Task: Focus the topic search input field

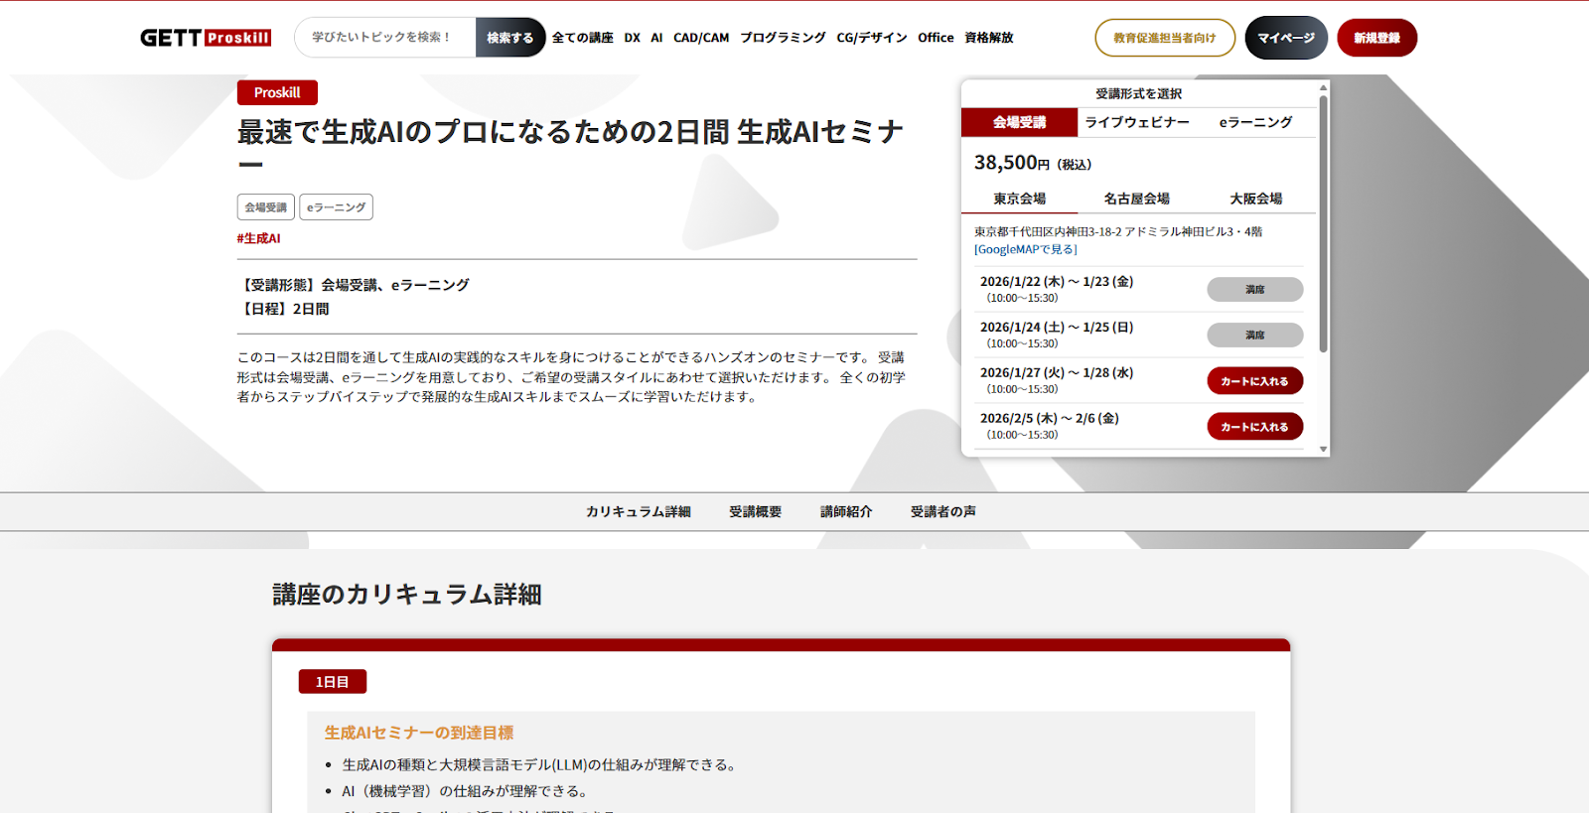Action: pyautogui.click(x=385, y=38)
